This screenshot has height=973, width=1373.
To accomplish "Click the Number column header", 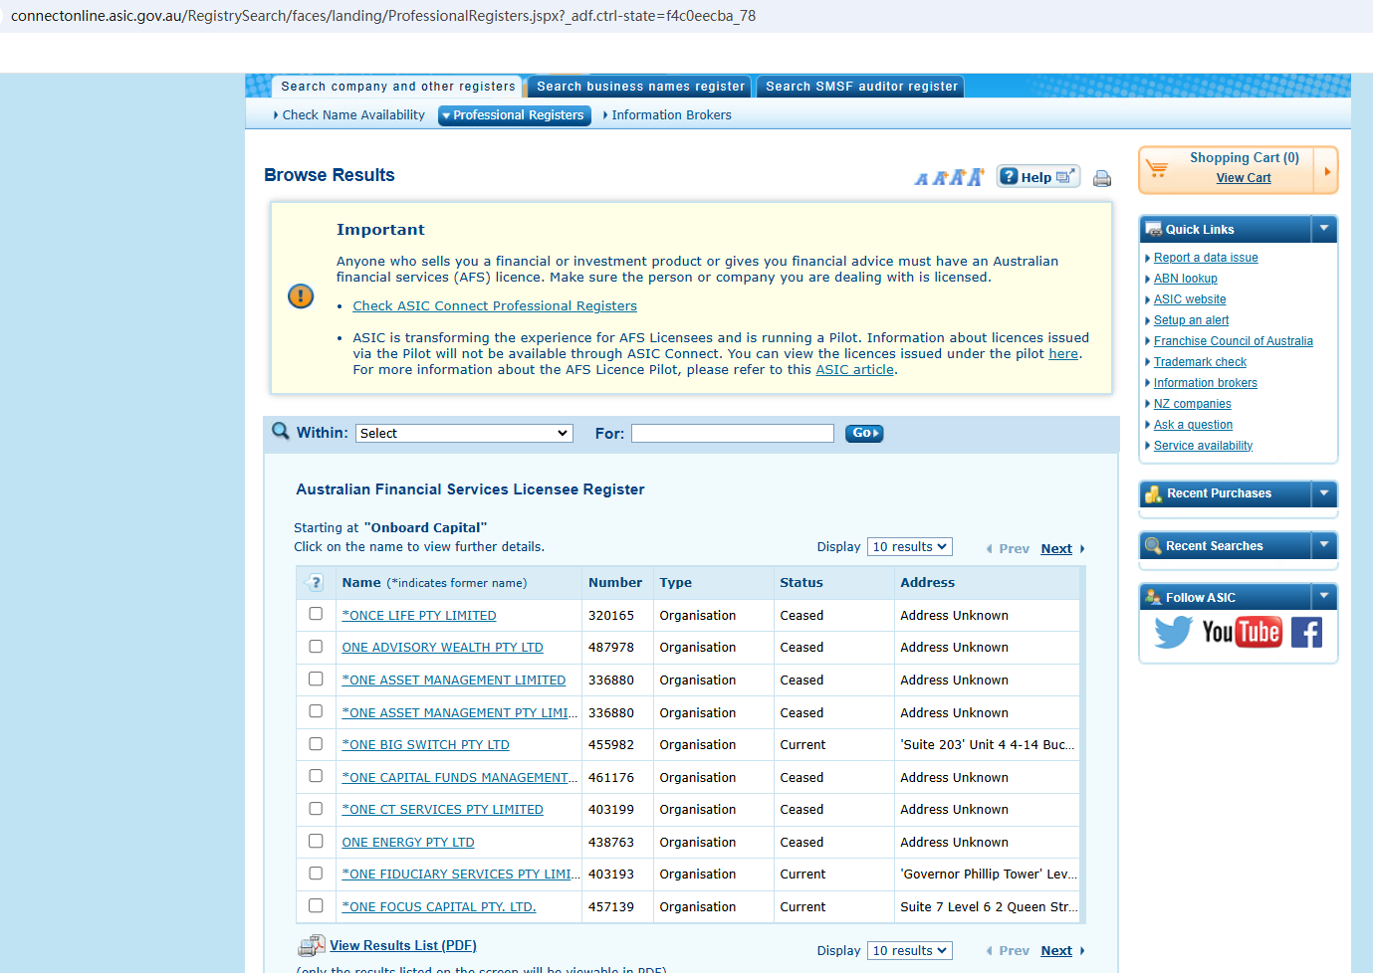I will coord(615,583).
